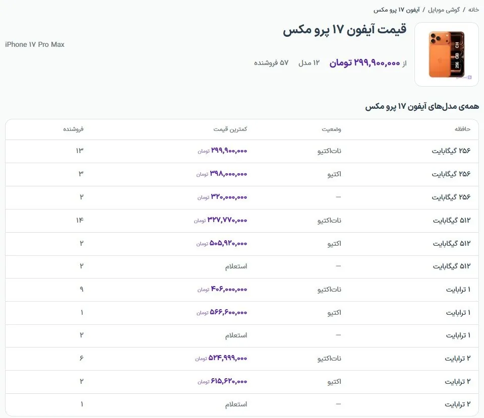Click seller count ۱۳ in first row
484x418 pixels.
[x=80, y=151]
